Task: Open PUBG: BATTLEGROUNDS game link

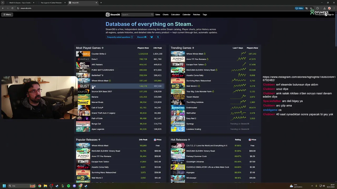Action: coord(103,70)
